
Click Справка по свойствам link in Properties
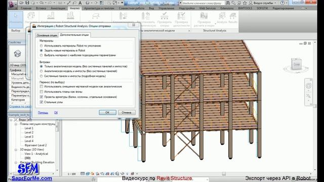tap(20, 107)
